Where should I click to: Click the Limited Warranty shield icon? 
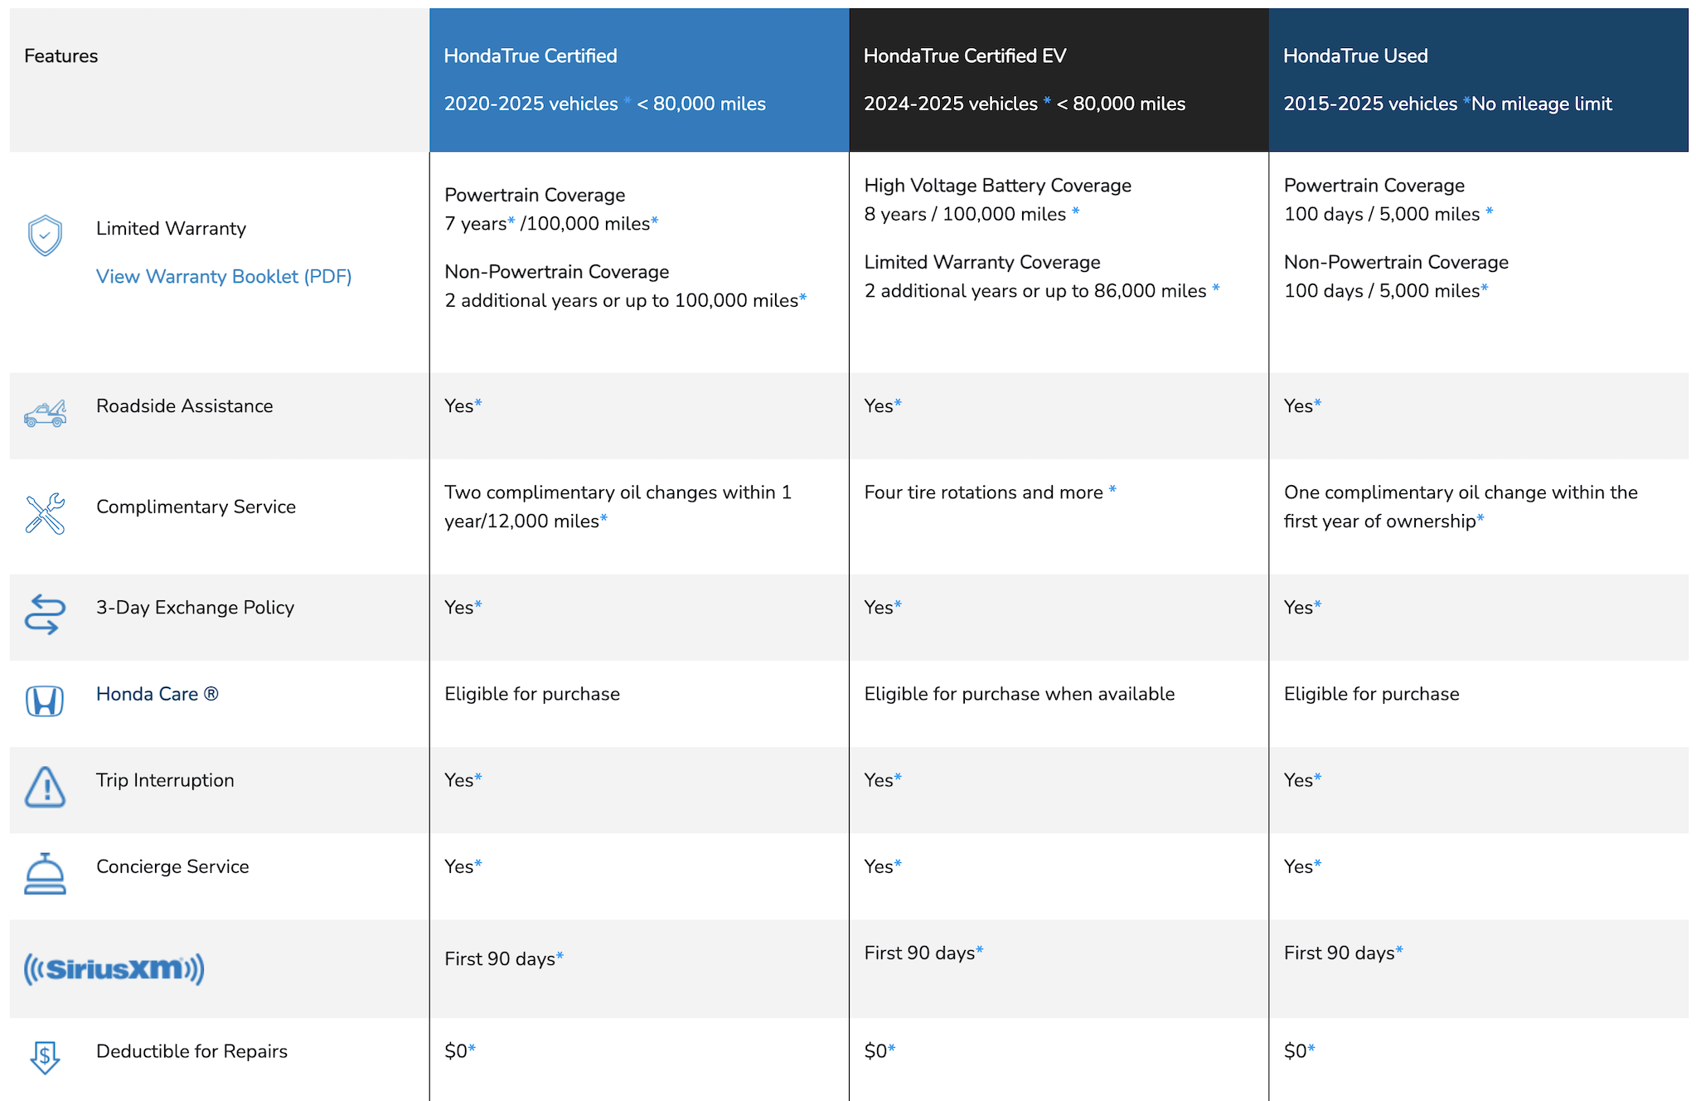[x=45, y=235]
